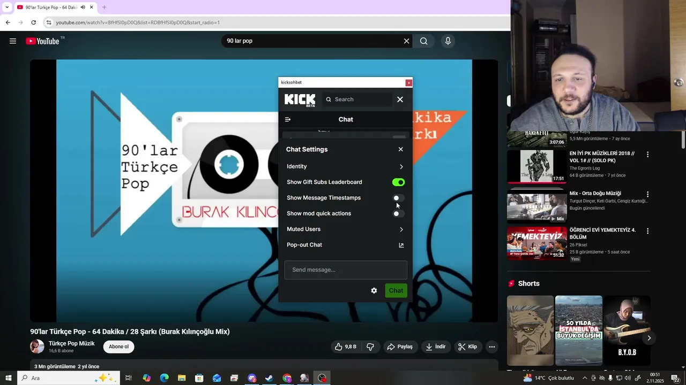Open the tab list dropdown arrow
Screen dimensions: 686x385
6,7
